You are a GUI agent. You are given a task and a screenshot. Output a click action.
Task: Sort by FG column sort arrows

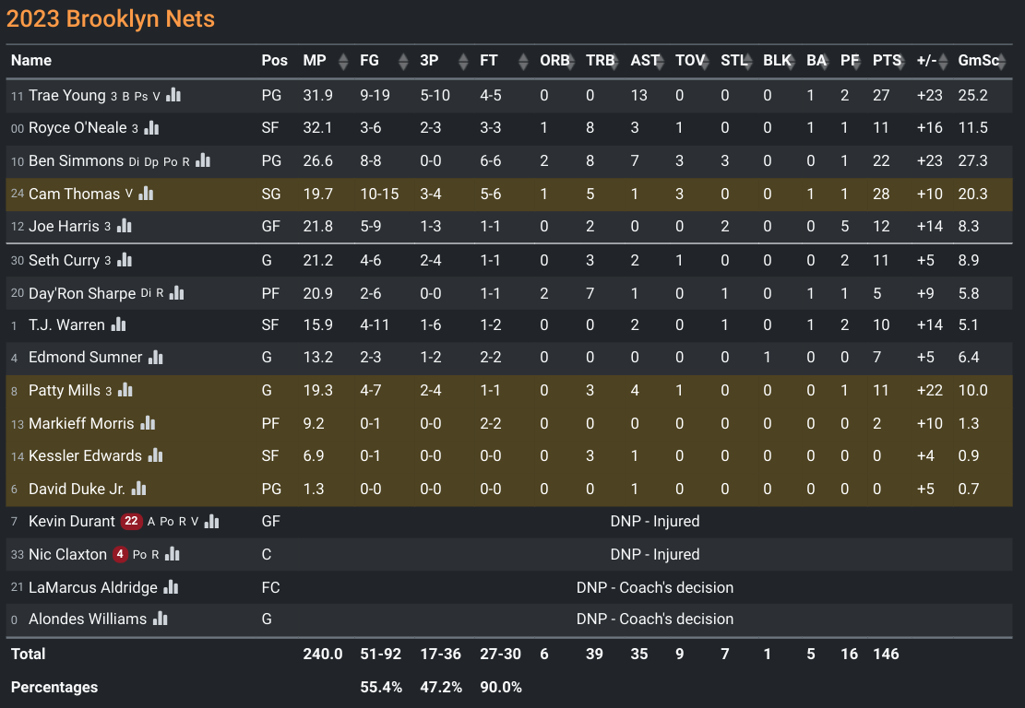tap(403, 61)
